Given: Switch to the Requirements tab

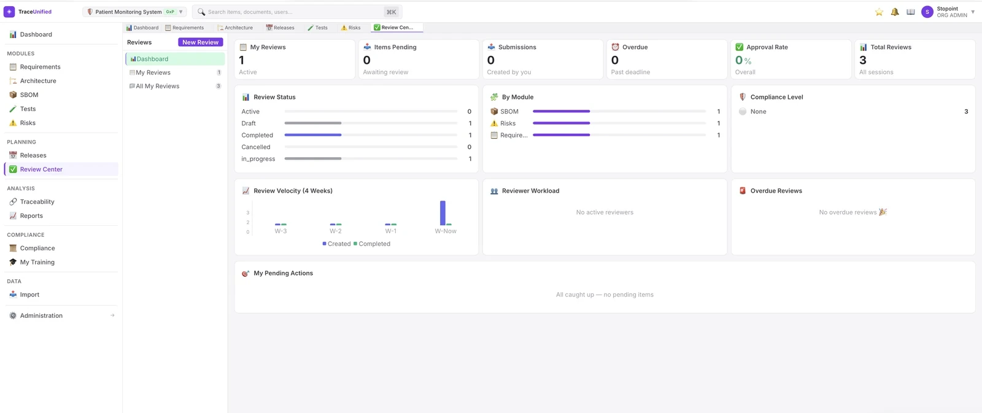Looking at the screenshot, I should (x=185, y=28).
